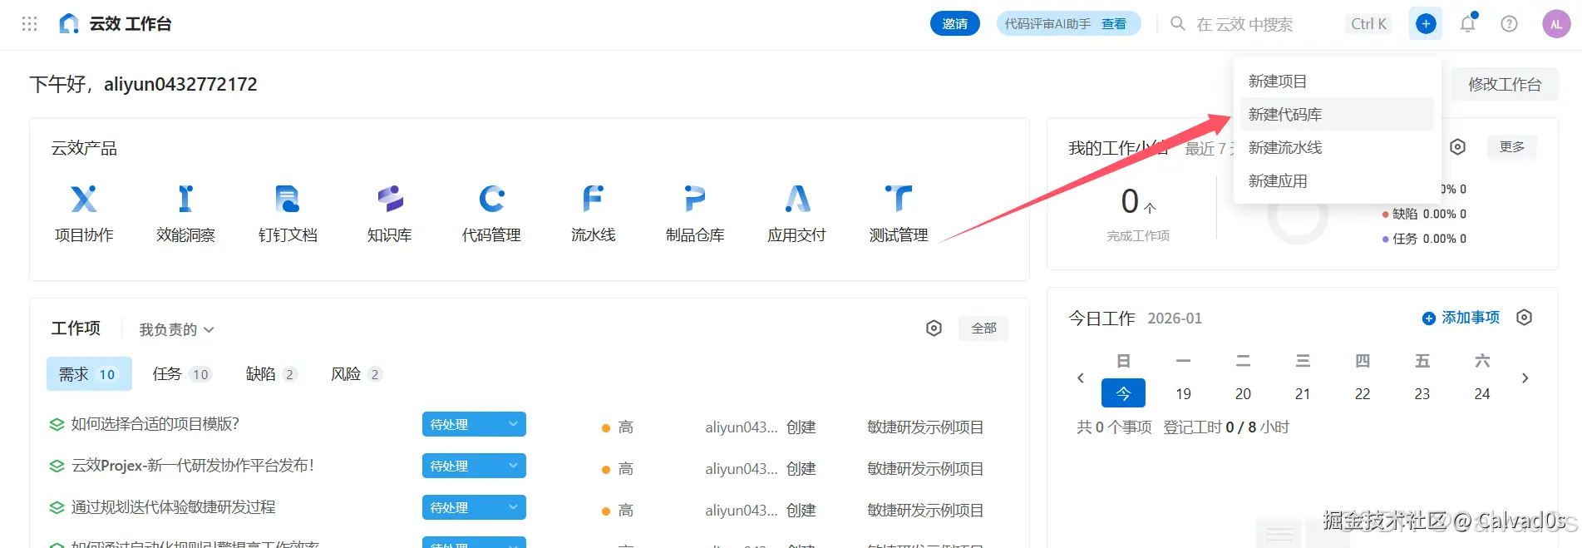Select 新建应用 from the create menu

tap(1337, 180)
